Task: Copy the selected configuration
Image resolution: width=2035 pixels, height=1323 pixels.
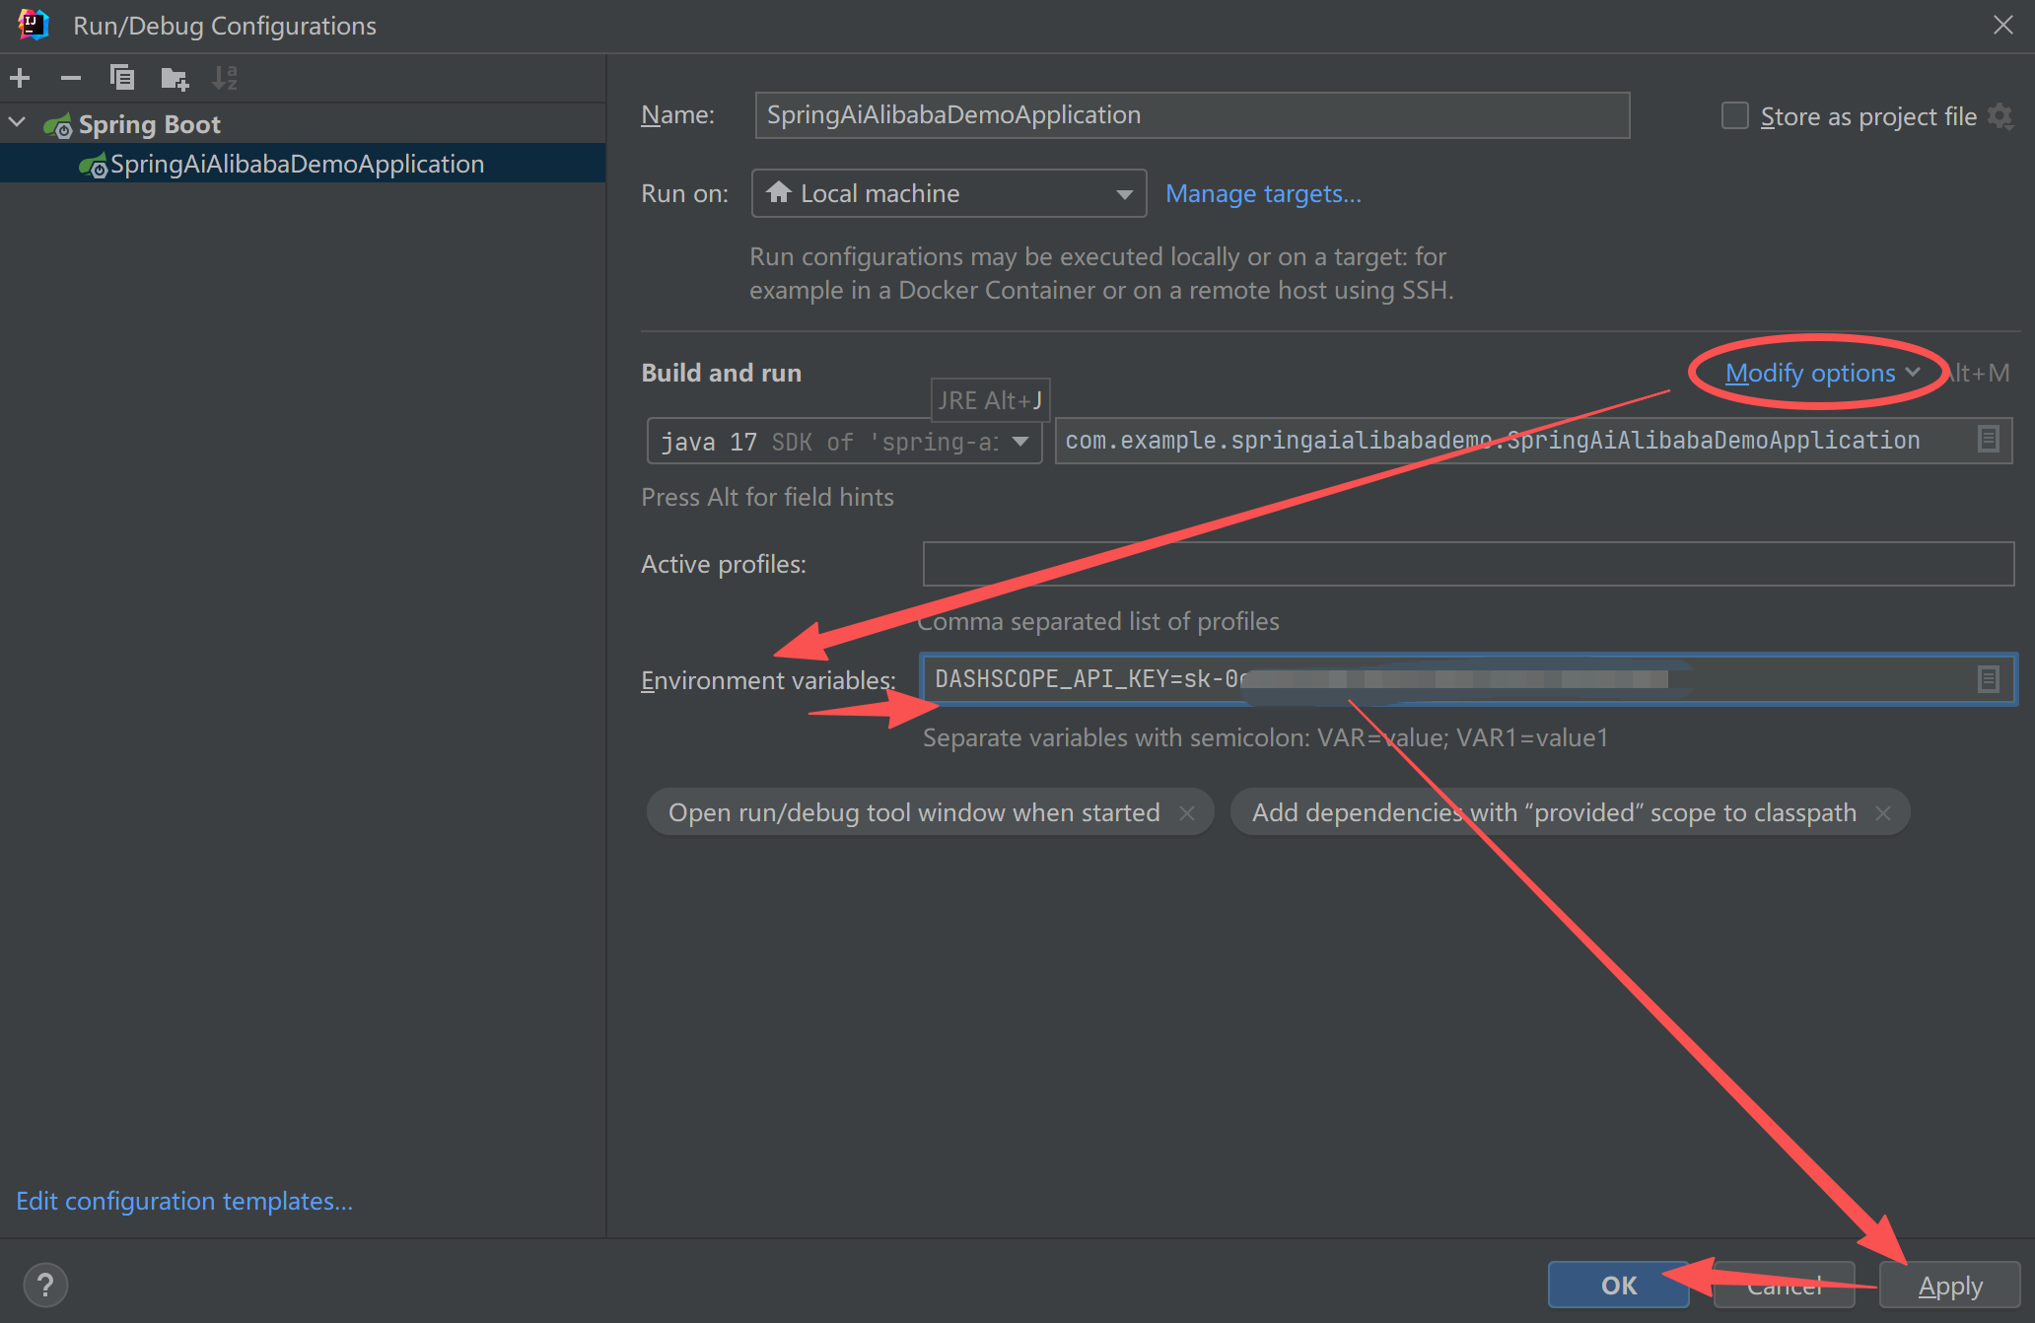Action: [x=122, y=78]
